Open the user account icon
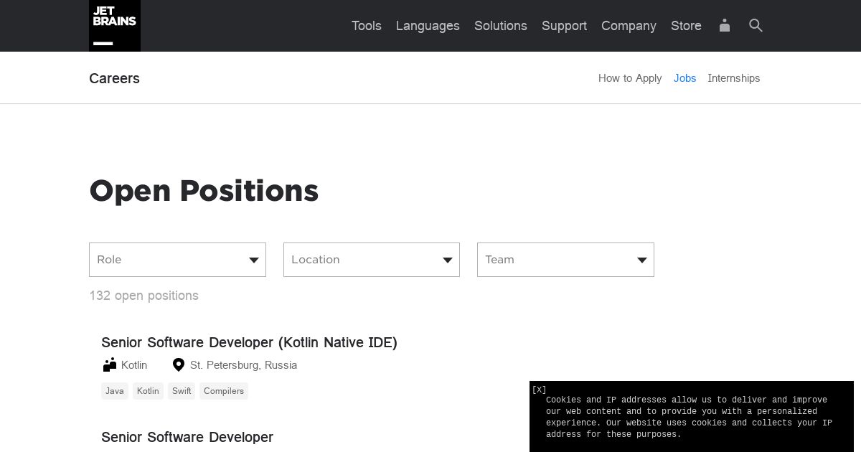The image size is (861, 452). pos(725,26)
